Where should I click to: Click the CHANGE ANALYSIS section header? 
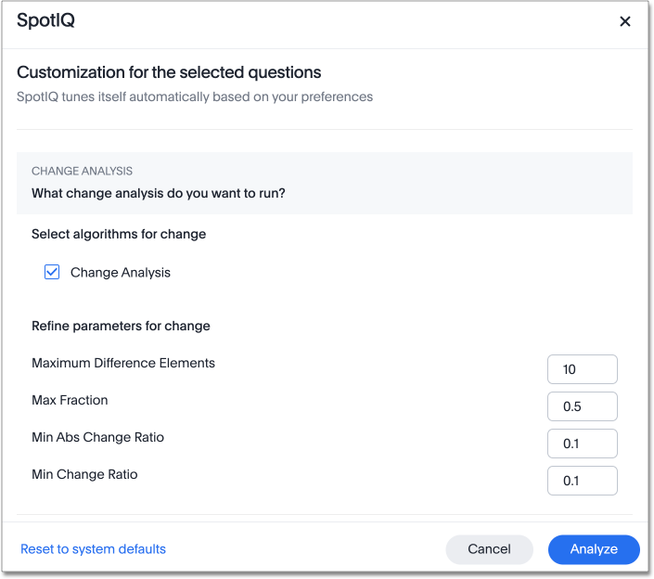click(82, 171)
